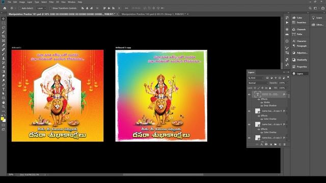Screen dimensions: 326x183
Task: Select the Move tool in the toolbox
Action: coord(4,19)
